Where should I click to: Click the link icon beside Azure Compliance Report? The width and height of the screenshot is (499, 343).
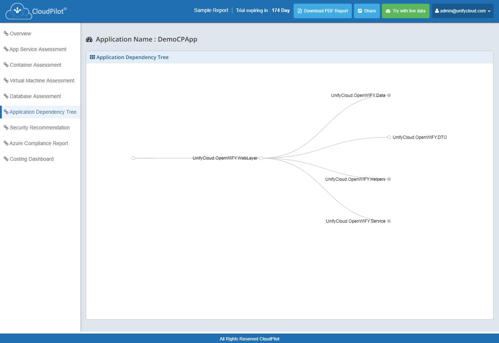(6, 143)
